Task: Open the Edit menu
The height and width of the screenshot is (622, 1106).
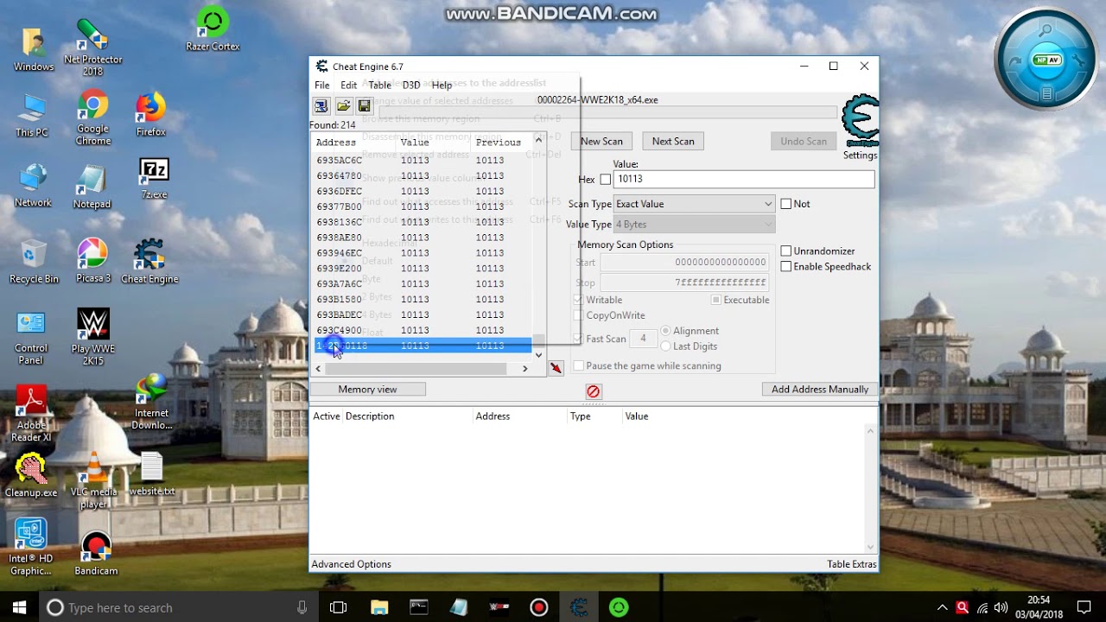Action: [348, 85]
